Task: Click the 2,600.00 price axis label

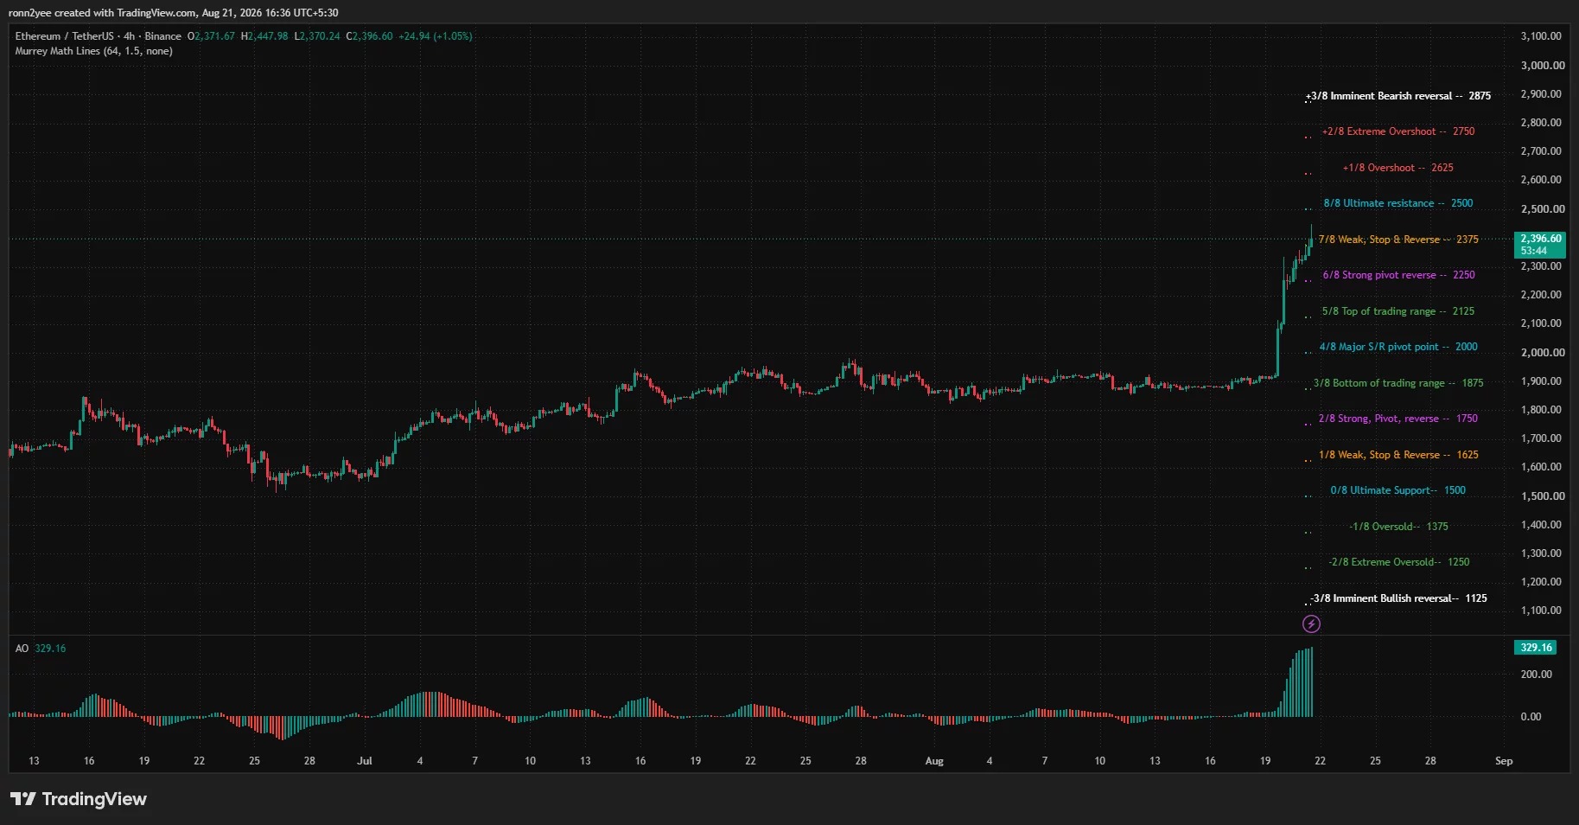Action: 1541,180
